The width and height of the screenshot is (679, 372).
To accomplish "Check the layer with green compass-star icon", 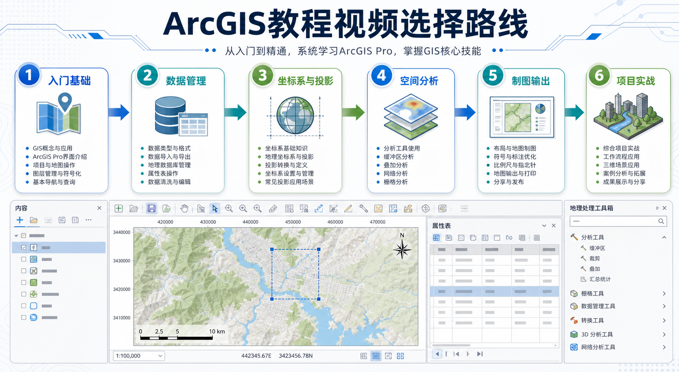I will [24, 294].
